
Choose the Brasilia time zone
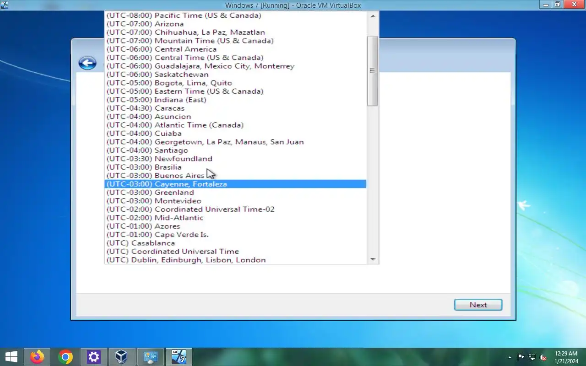coord(235,167)
